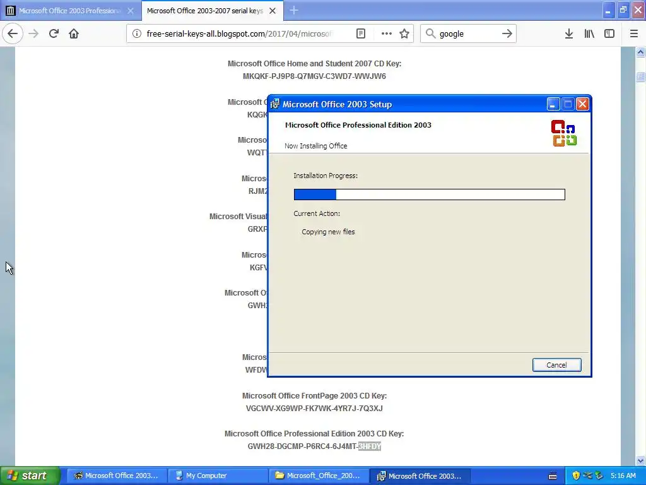The image size is (646, 485).
Task: Minimize the Office 2003 Setup window
Action: 553,104
